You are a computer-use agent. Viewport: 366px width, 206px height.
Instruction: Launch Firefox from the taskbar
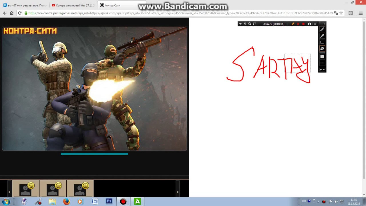pos(66,201)
